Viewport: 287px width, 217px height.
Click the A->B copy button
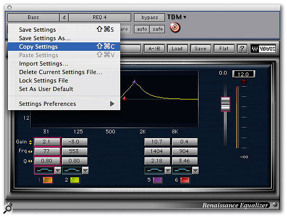pos(154,49)
